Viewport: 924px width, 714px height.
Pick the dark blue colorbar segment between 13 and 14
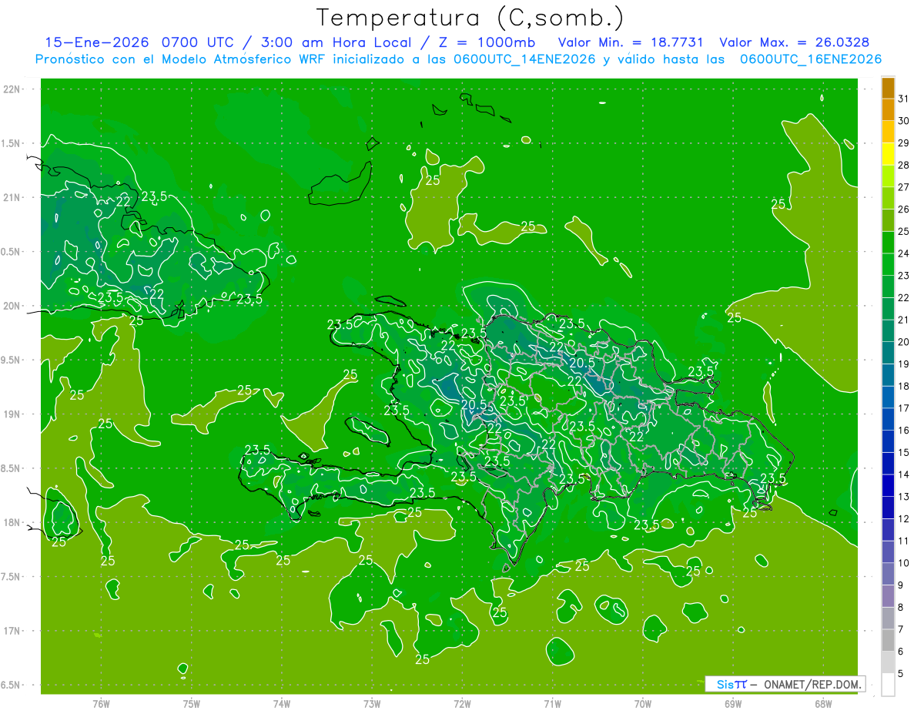888,486
